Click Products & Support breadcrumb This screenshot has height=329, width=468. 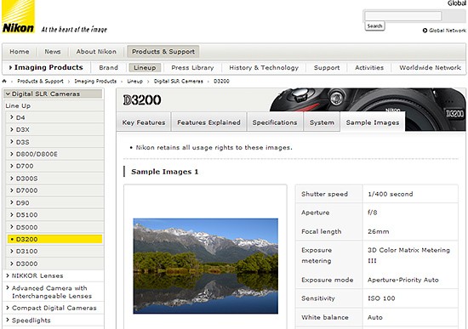tap(40, 81)
